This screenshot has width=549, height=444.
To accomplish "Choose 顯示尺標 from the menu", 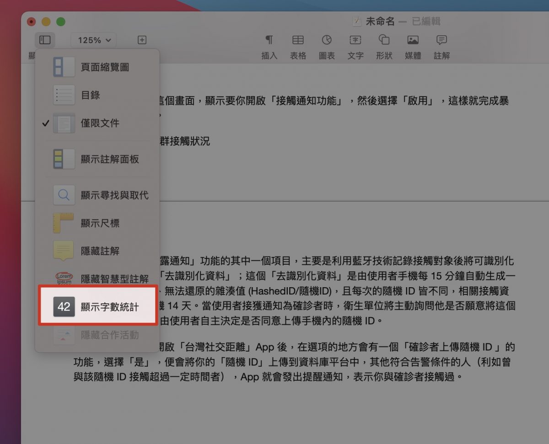I will pyautogui.click(x=97, y=223).
